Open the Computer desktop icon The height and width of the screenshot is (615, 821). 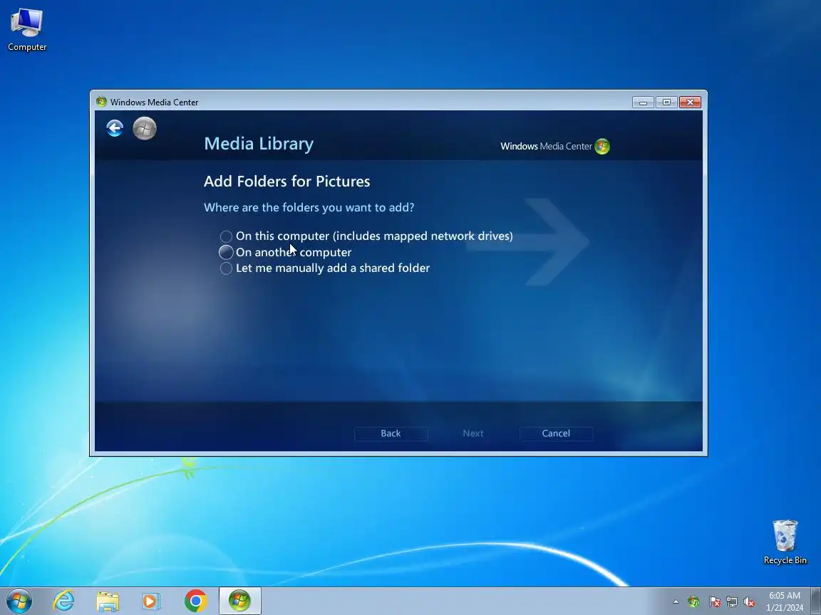point(26,30)
